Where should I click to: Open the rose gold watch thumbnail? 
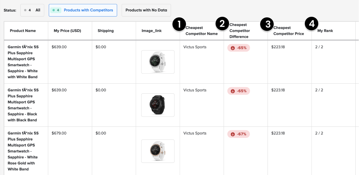click(158, 151)
